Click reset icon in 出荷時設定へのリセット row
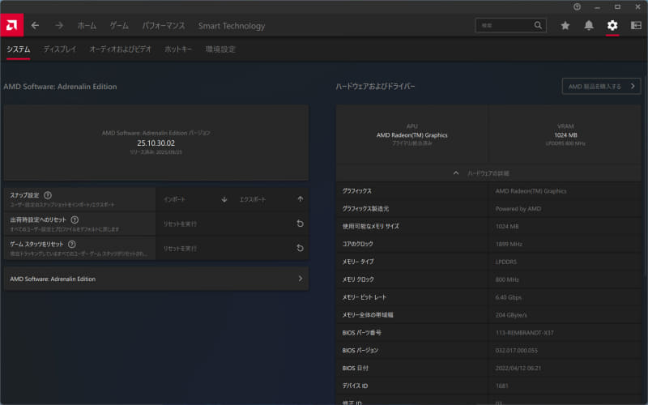This screenshot has height=405, width=648. (300, 224)
